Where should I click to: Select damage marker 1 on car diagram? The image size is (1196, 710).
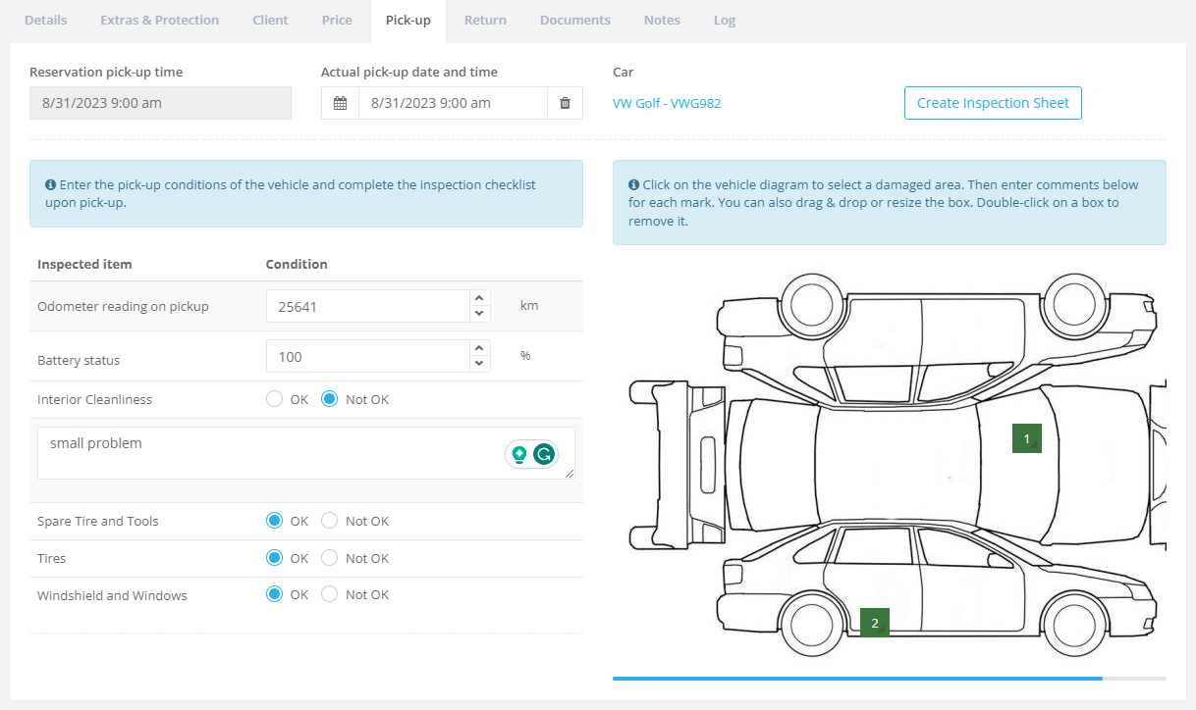point(1027,439)
